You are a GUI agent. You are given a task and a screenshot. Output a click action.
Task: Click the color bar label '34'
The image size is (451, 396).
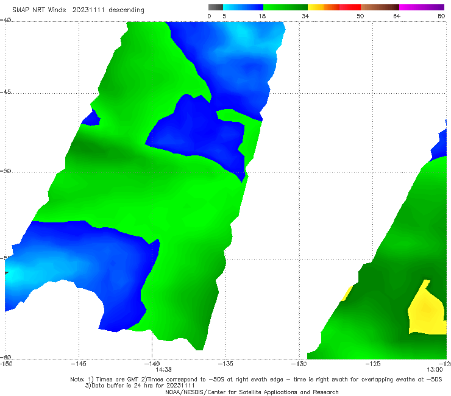click(x=305, y=16)
